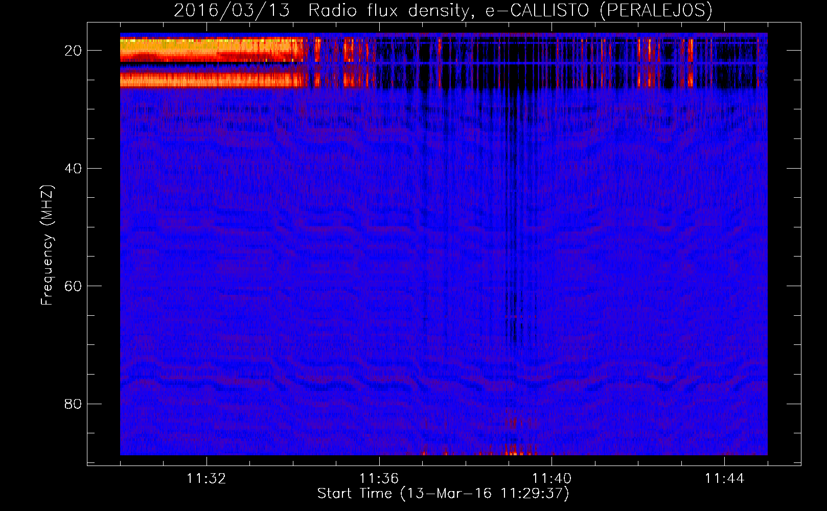Click the plot title text 'Radio flux density, e-CALLISTO (PERALEJOS)'
Viewport: 827px width, 511px height.
pyautogui.click(x=510, y=11)
